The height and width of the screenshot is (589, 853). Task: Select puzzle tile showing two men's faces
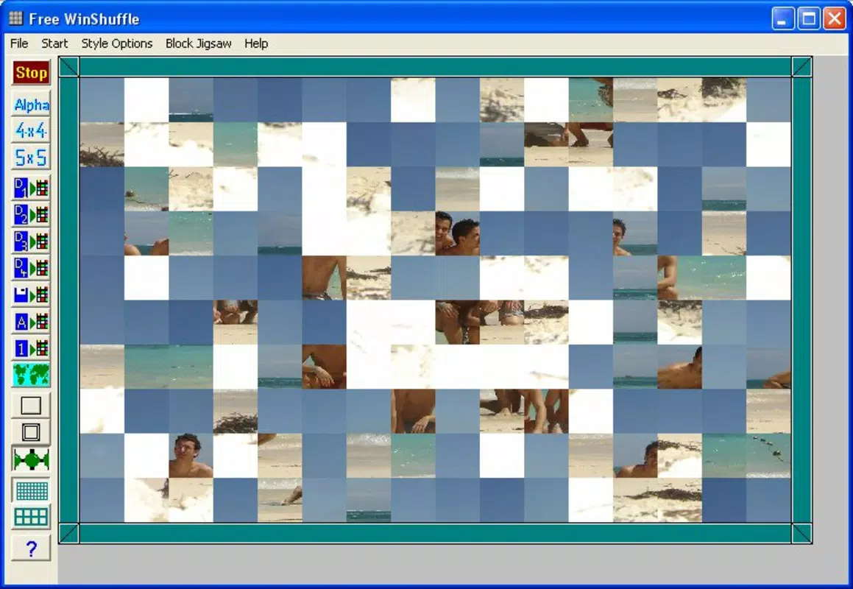(458, 233)
